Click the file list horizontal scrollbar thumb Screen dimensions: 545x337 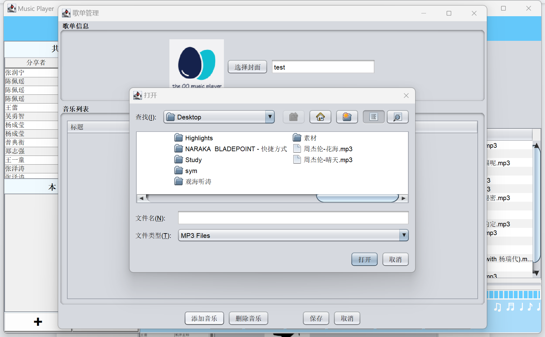[x=357, y=198]
